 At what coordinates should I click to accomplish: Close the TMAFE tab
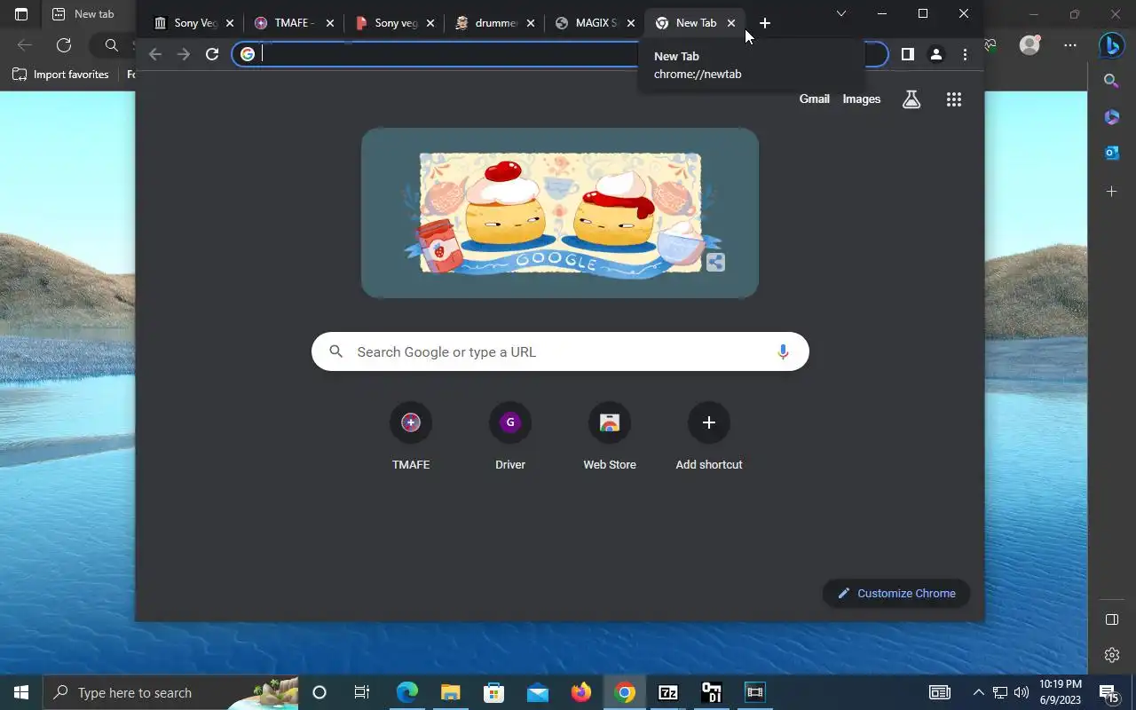click(330, 23)
